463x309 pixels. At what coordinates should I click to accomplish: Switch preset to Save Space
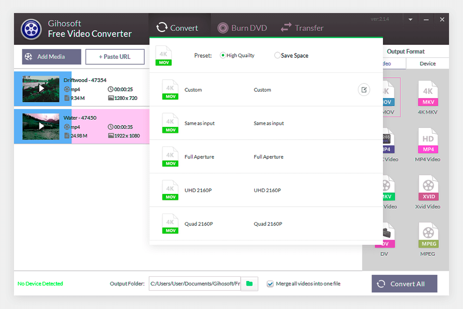coord(277,55)
